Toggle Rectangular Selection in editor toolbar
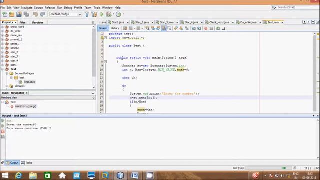This screenshot has width=320, height=180. coord(169,29)
